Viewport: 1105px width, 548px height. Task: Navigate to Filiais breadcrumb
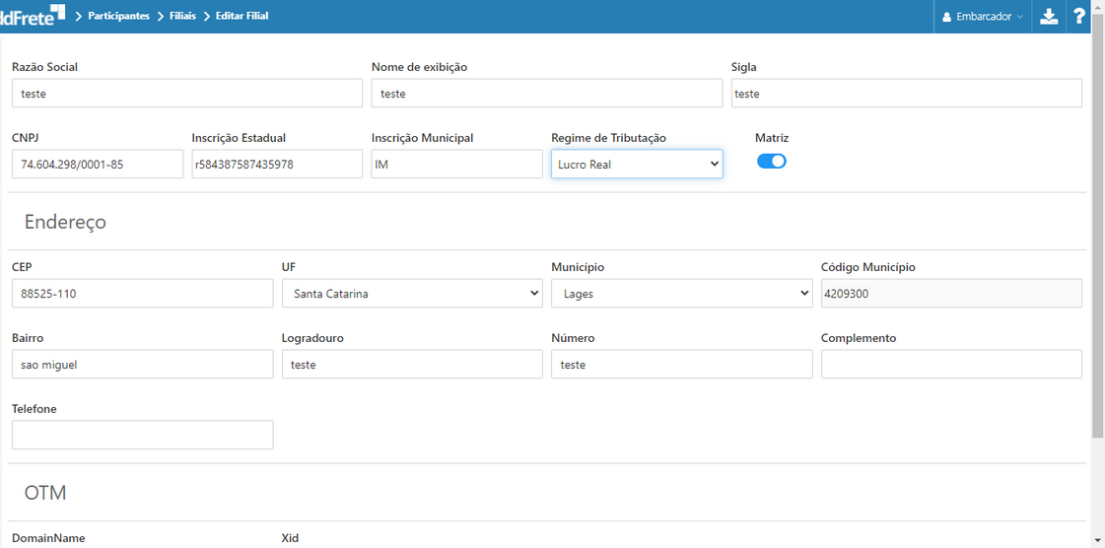coord(182,16)
